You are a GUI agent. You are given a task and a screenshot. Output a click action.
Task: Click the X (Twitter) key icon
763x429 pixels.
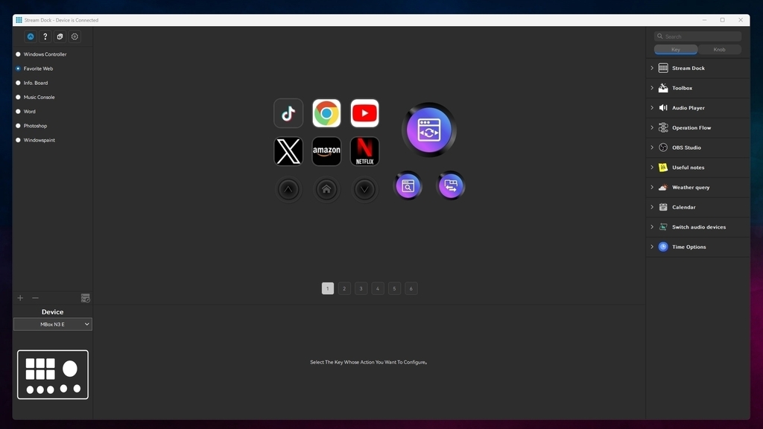288,151
